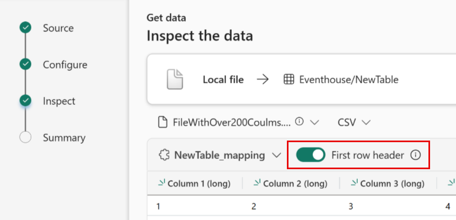Click the info icon next to the file name

tap(299, 121)
